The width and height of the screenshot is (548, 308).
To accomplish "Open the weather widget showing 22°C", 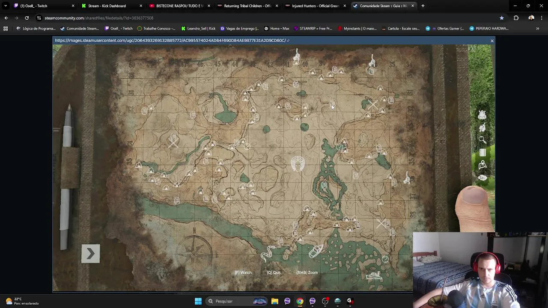I will coord(21,301).
